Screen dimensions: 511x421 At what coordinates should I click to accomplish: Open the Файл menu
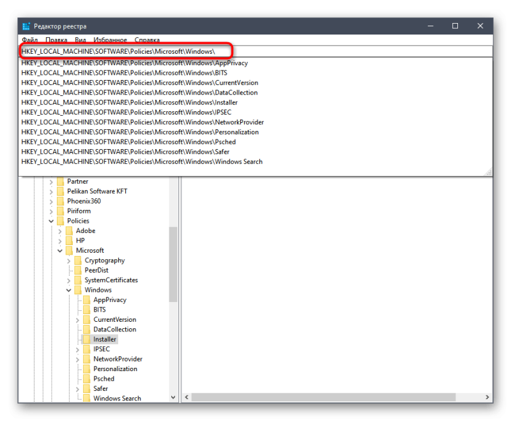click(x=29, y=40)
